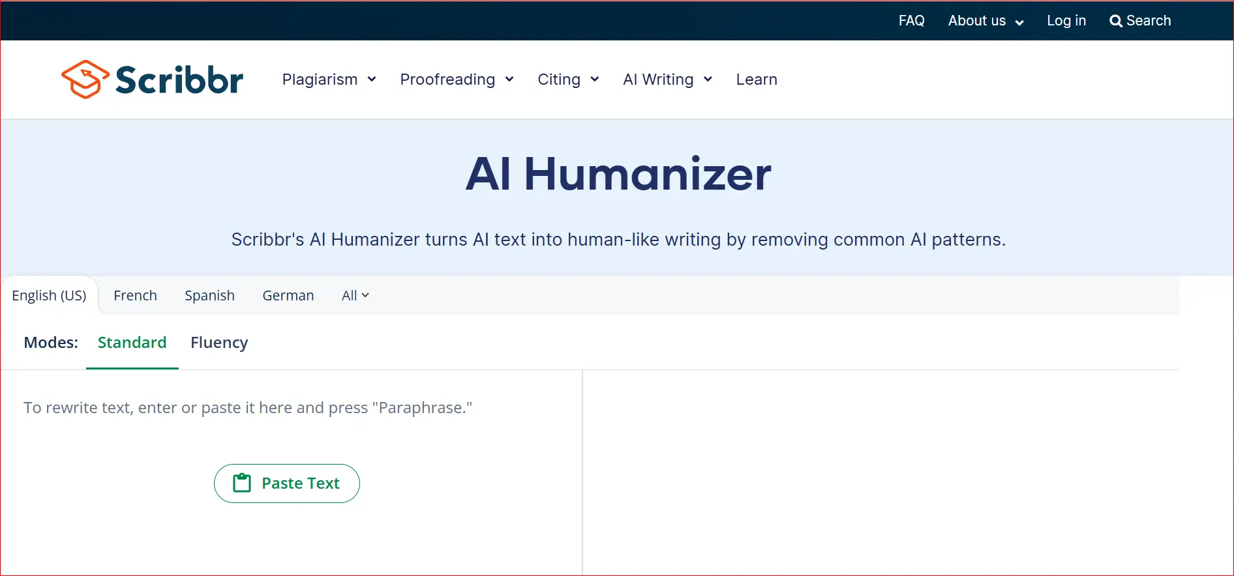1234x576 pixels.
Task: Switch to the Spanish language tab
Action: (x=209, y=295)
